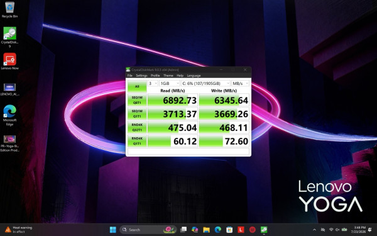
Task: Open the Heat warning widget
Action: tap(18, 230)
